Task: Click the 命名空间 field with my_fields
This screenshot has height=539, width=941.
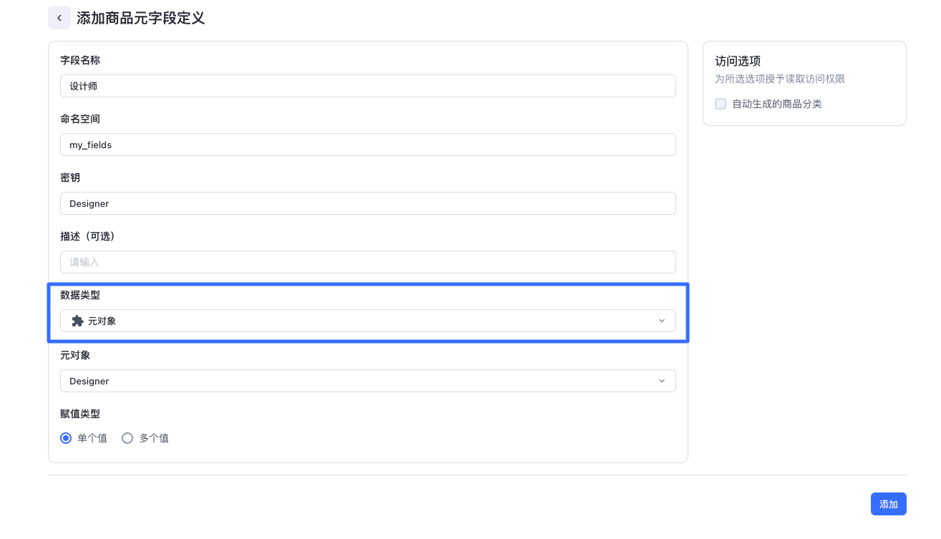Action: [368, 145]
